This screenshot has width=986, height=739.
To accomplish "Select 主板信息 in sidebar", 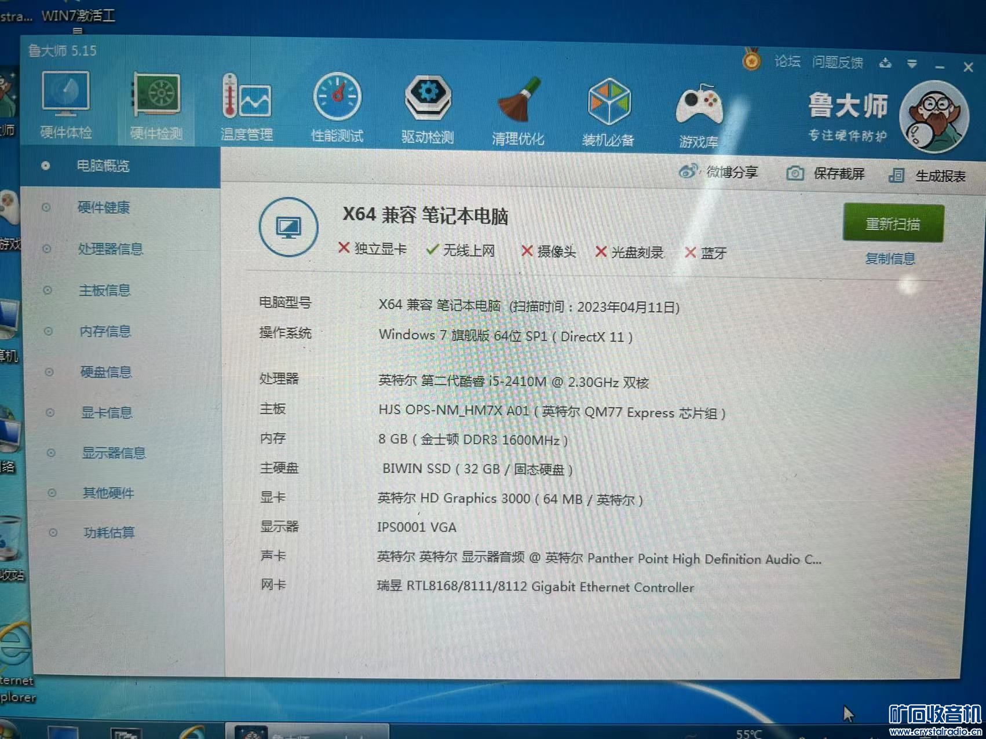I will [105, 290].
